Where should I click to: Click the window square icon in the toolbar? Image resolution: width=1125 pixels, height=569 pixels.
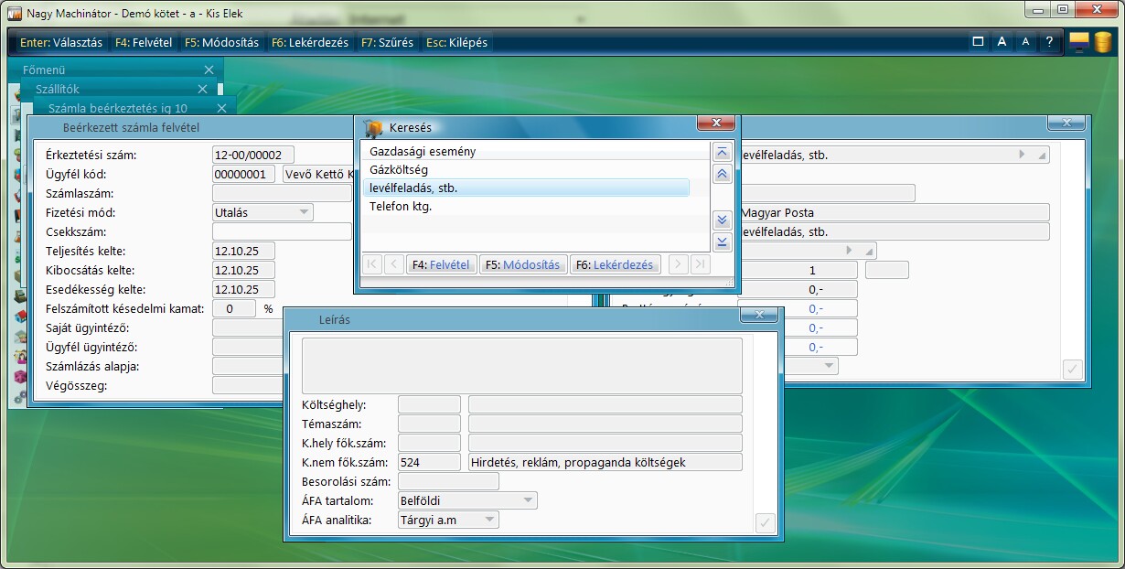(978, 42)
